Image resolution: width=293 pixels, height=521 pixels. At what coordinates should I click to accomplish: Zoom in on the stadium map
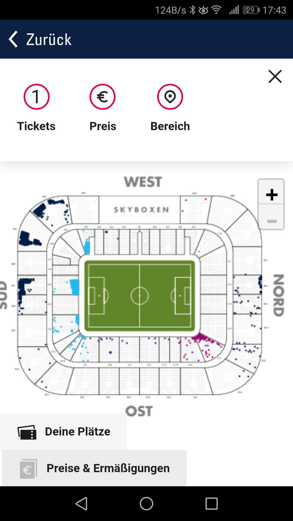coord(271,195)
